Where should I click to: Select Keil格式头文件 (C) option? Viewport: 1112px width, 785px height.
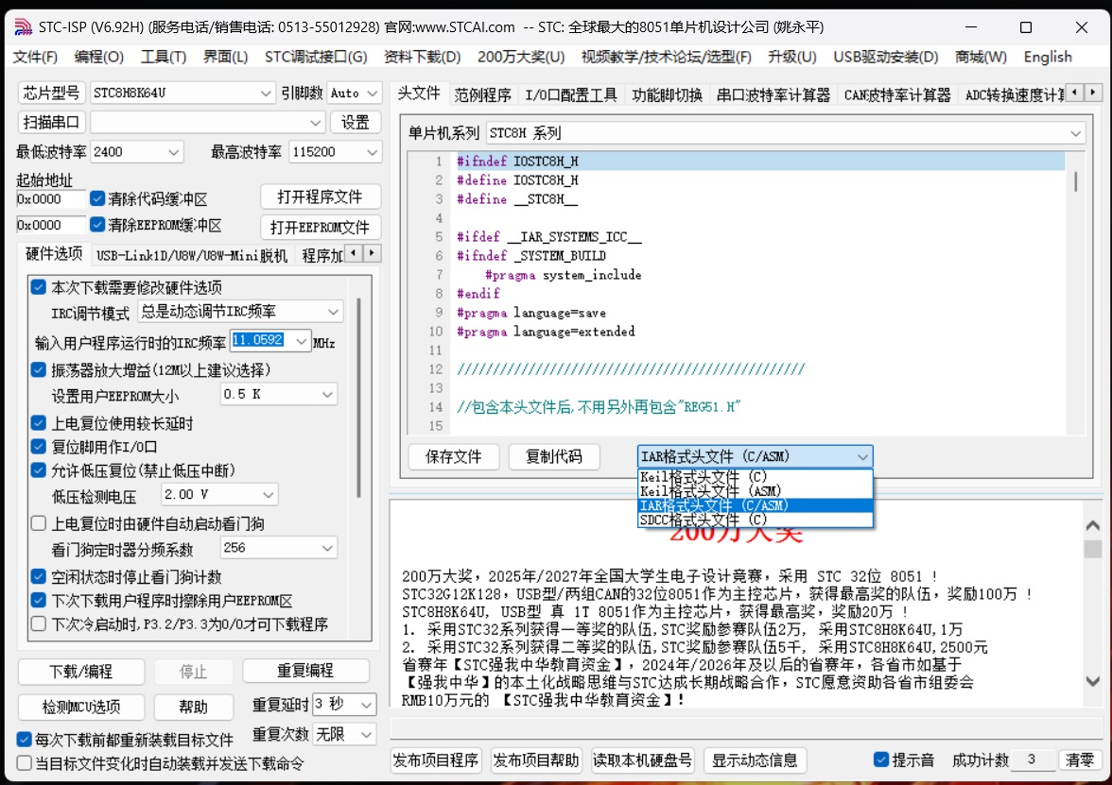pos(755,477)
